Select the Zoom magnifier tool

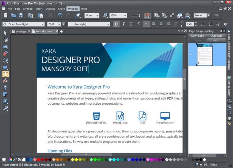pos(5,108)
